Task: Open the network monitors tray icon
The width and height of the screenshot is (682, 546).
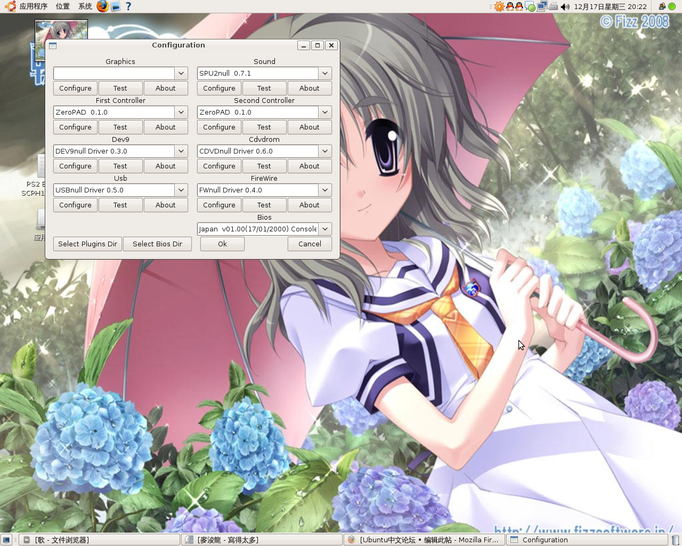Action: [542, 6]
